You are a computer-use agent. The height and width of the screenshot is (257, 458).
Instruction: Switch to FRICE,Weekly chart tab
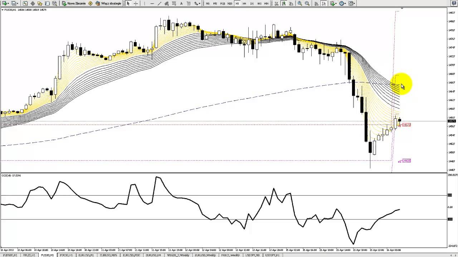[230, 255]
